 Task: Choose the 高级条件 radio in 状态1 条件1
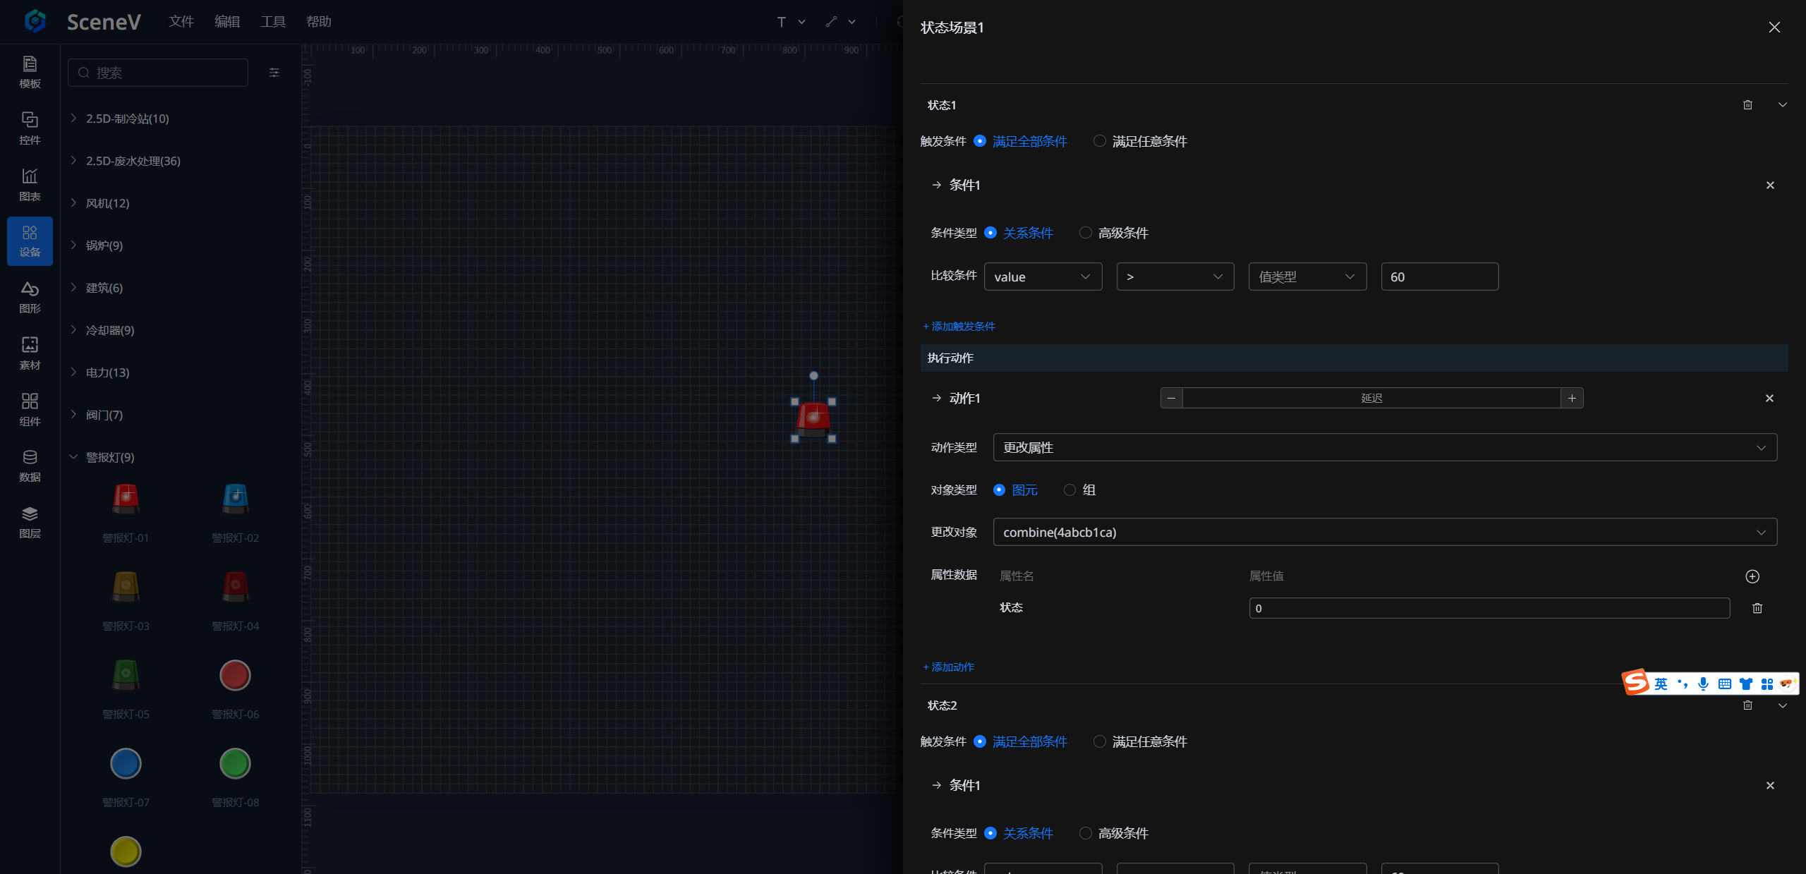pos(1086,233)
